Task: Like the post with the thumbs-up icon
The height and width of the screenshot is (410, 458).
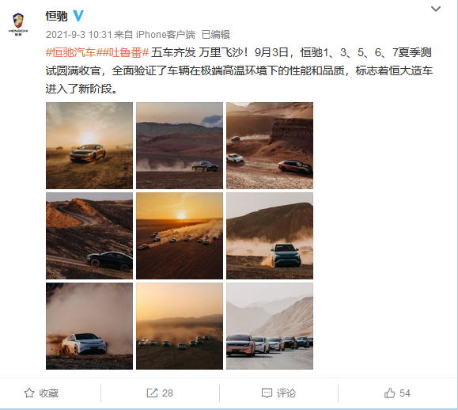Action: [390, 393]
